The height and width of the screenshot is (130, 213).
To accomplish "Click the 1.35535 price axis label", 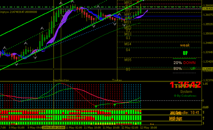I will [x=208, y=24].
